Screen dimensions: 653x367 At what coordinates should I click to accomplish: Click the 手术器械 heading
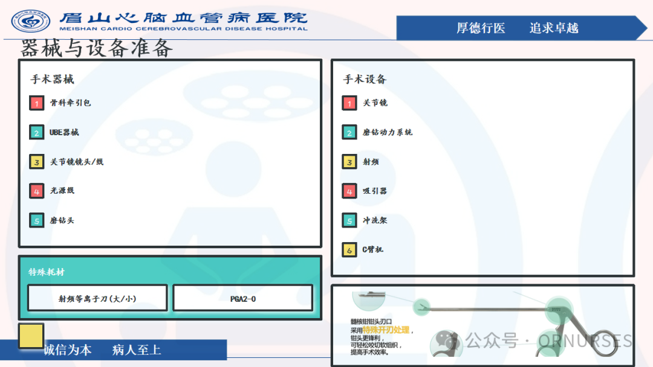pos(53,80)
